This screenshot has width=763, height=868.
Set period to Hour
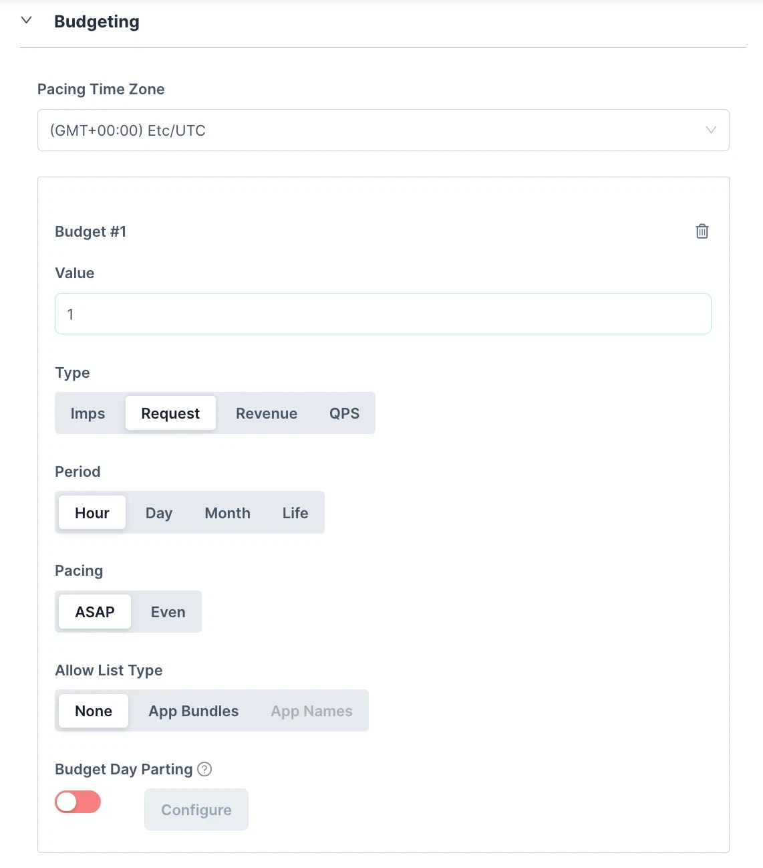coord(92,513)
